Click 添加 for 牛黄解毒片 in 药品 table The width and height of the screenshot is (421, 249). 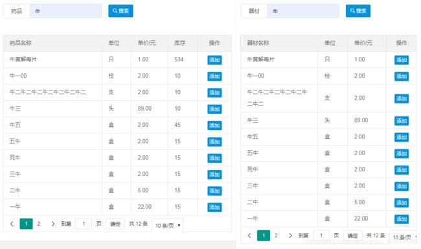214,60
